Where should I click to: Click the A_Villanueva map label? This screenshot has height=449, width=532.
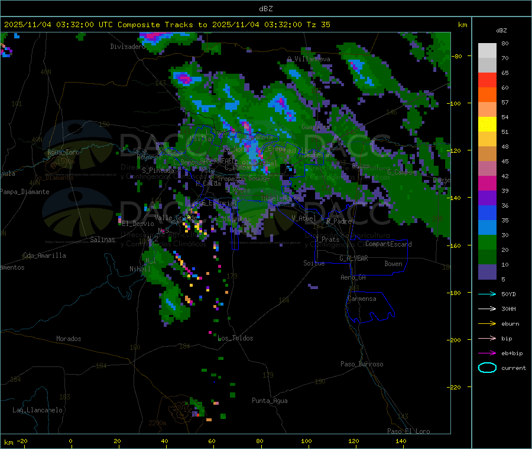309,59
